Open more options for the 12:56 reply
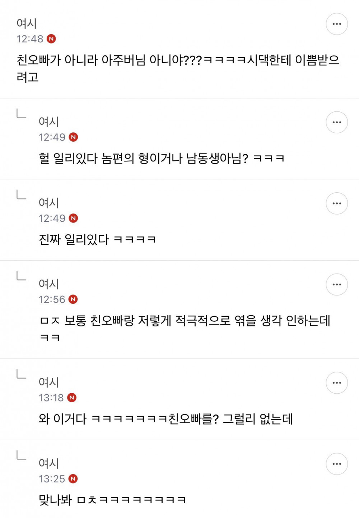 click(337, 284)
